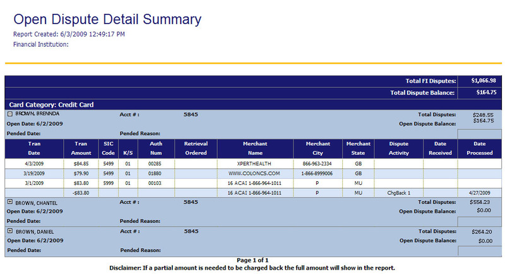Select the Merchant Name column header
The width and height of the screenshot is (505, 274).
coord(255,148)
